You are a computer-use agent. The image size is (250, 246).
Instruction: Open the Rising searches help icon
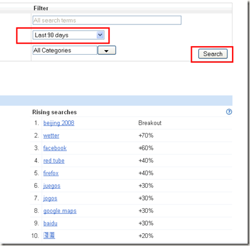click(x=229, y=112)
